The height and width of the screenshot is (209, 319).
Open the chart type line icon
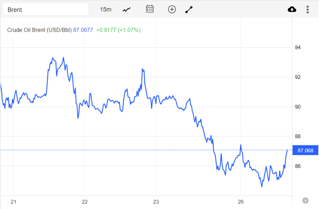[x=127, y=9]
